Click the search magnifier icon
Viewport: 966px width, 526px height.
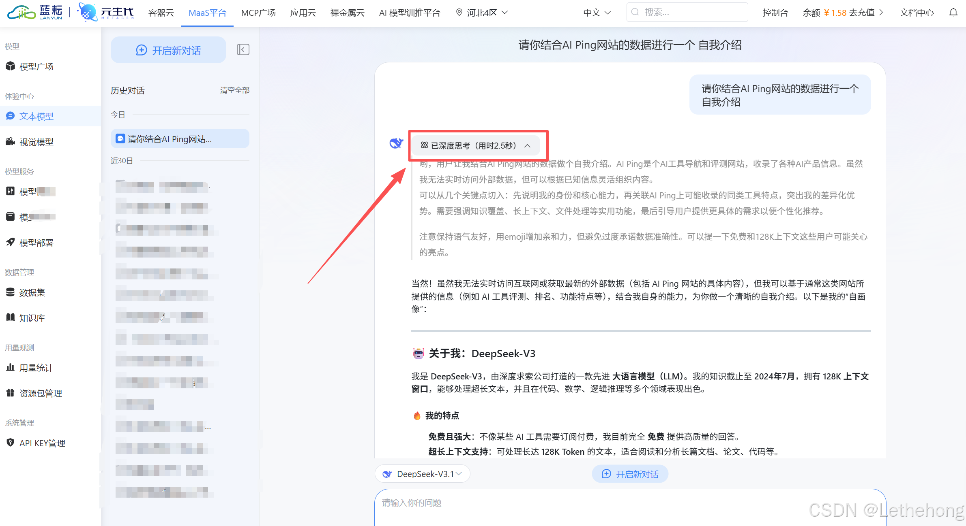pyautogui.click(x=635, y=12)
